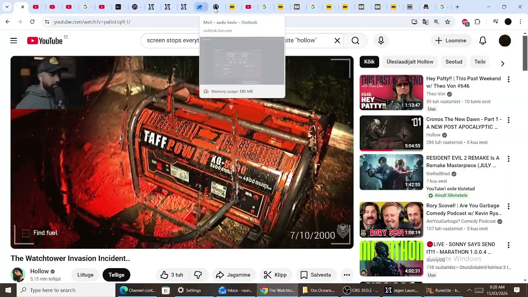This screenshot has height=297, width=528.
Task: Play or pause the video player
Action: click(x=182, y=152)
